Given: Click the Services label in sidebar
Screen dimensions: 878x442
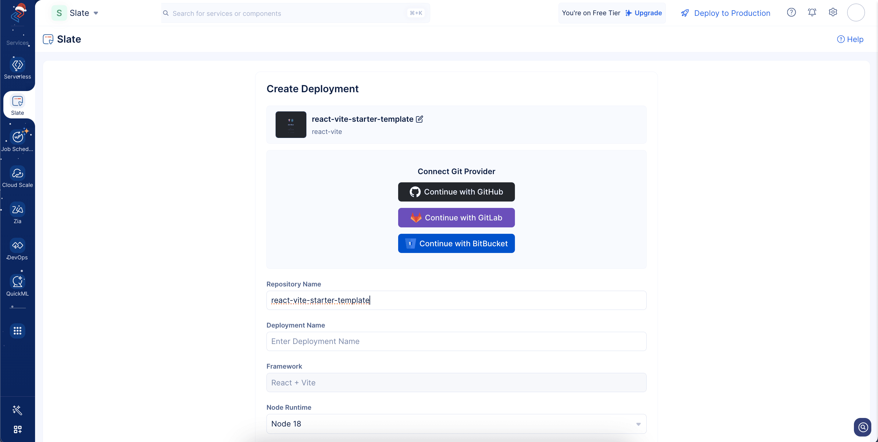Looking at the screenshot, I should pos(17,43).
